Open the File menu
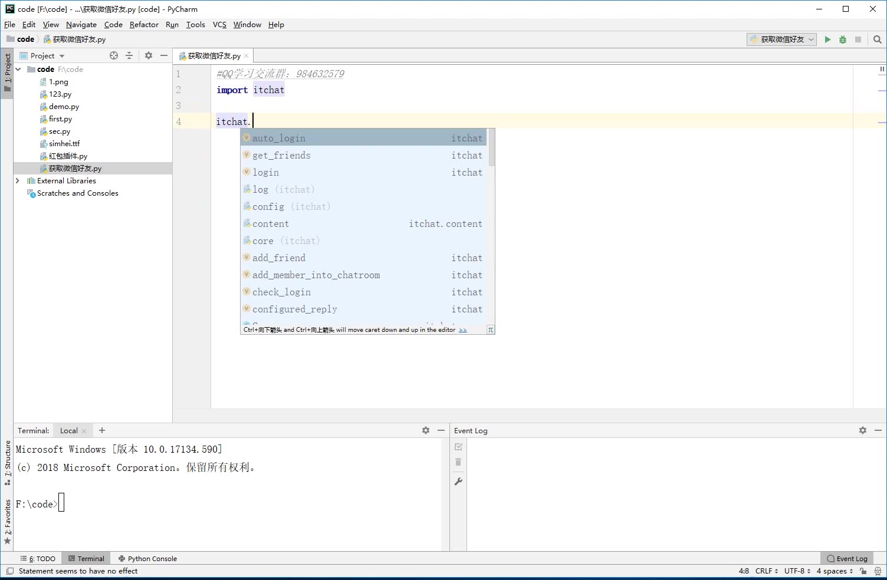 point(9,25)
